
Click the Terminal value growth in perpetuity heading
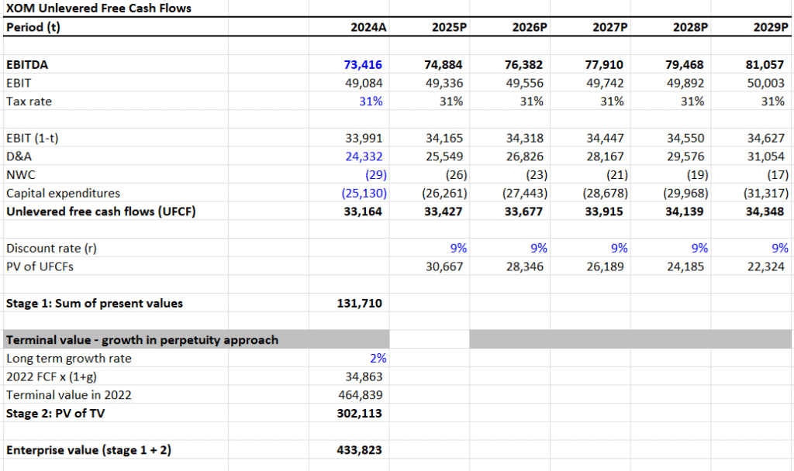click(x=143, y=340)
